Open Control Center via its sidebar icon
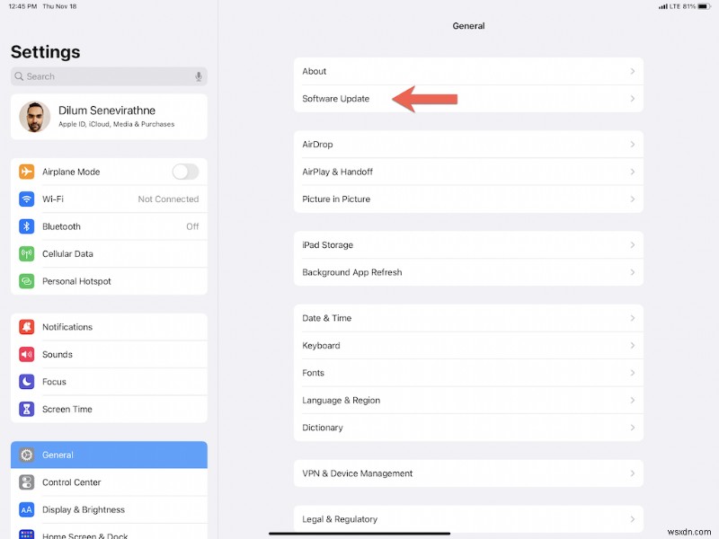Screen dimensions: 719x539 pyautogui.click(x=26, y=482)
